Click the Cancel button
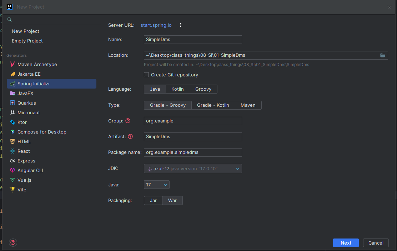 (x=376, y=243)
